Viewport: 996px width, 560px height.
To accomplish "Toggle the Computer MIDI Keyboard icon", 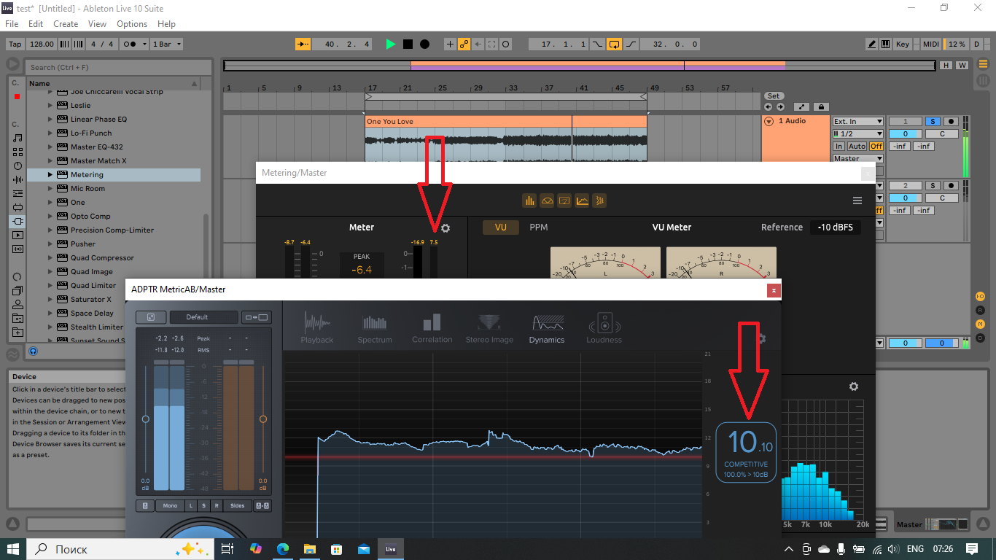I will coord(887,44).
